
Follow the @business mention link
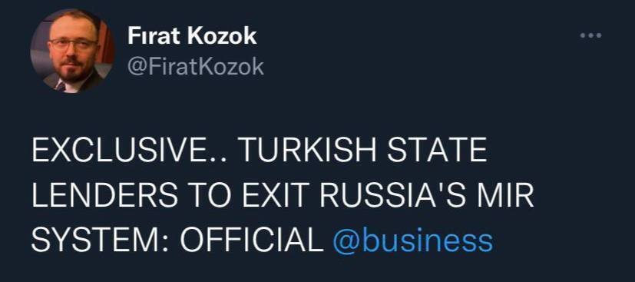[412, 241]
